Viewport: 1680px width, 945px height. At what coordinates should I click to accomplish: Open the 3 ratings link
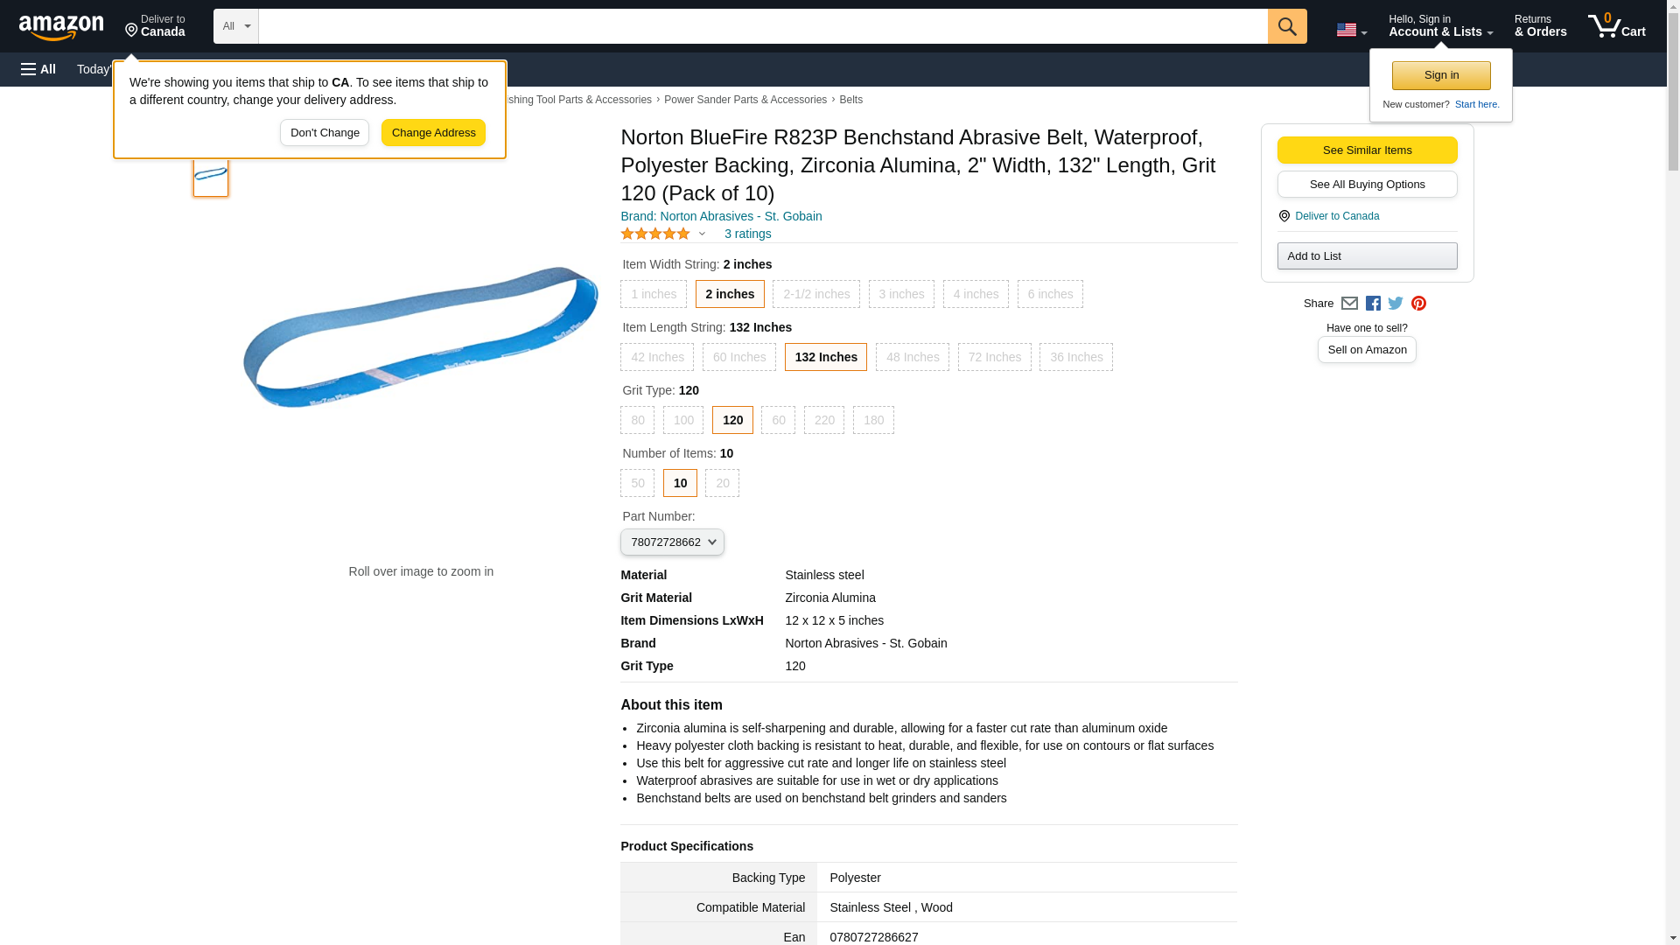pos(747,234)
